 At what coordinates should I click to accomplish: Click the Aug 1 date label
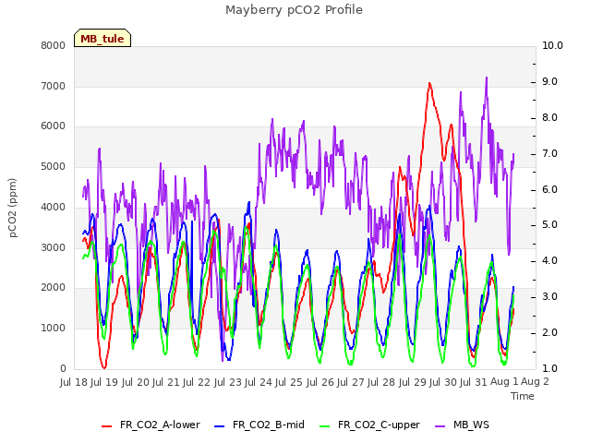click(504, 382)
